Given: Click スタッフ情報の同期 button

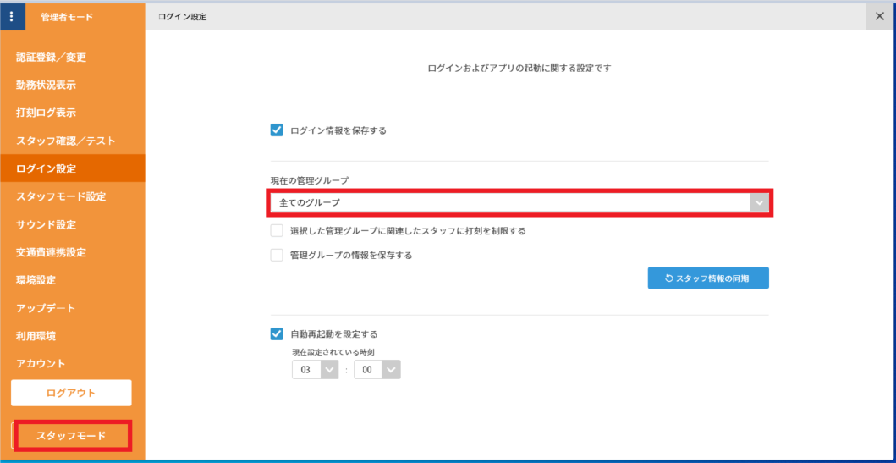Looking at the screenshot, I should (x=708, y=278).
